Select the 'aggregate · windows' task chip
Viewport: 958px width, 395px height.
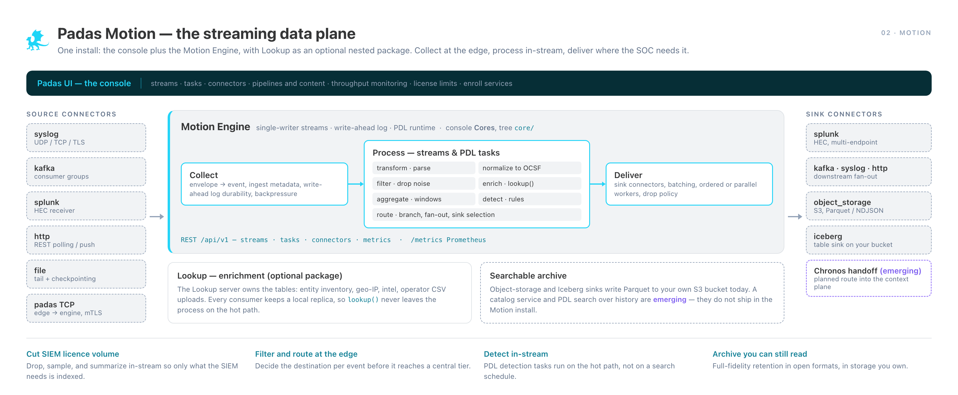pos(424,199)
